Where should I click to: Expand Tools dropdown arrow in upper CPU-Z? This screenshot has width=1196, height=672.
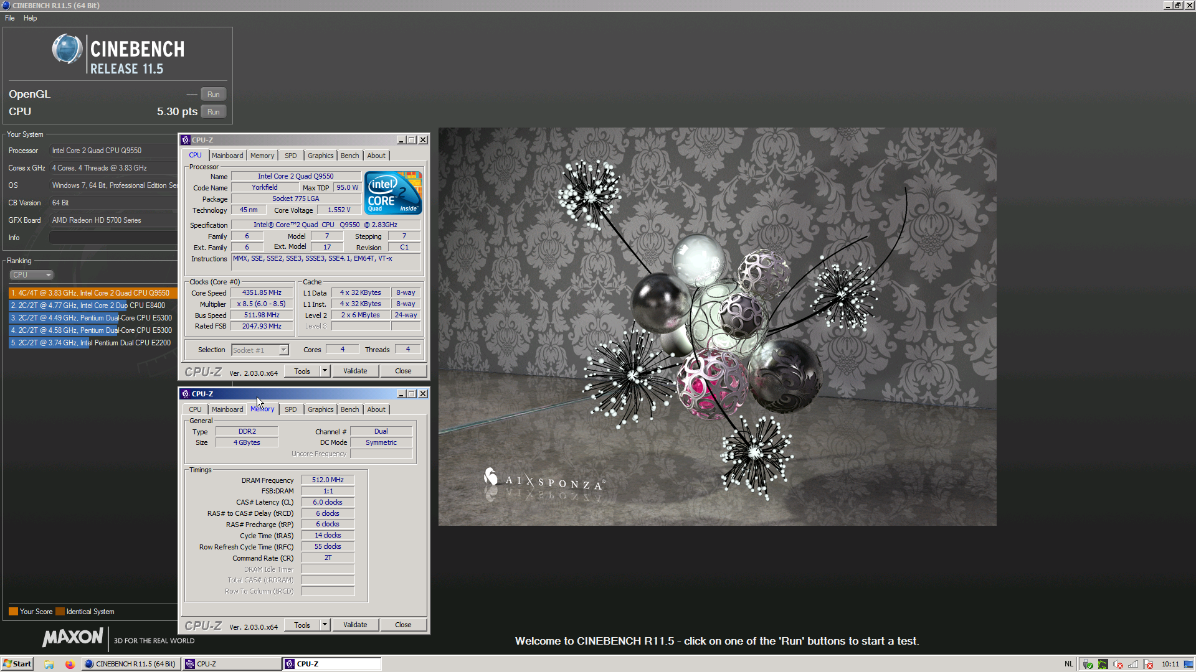pos(325,371)
